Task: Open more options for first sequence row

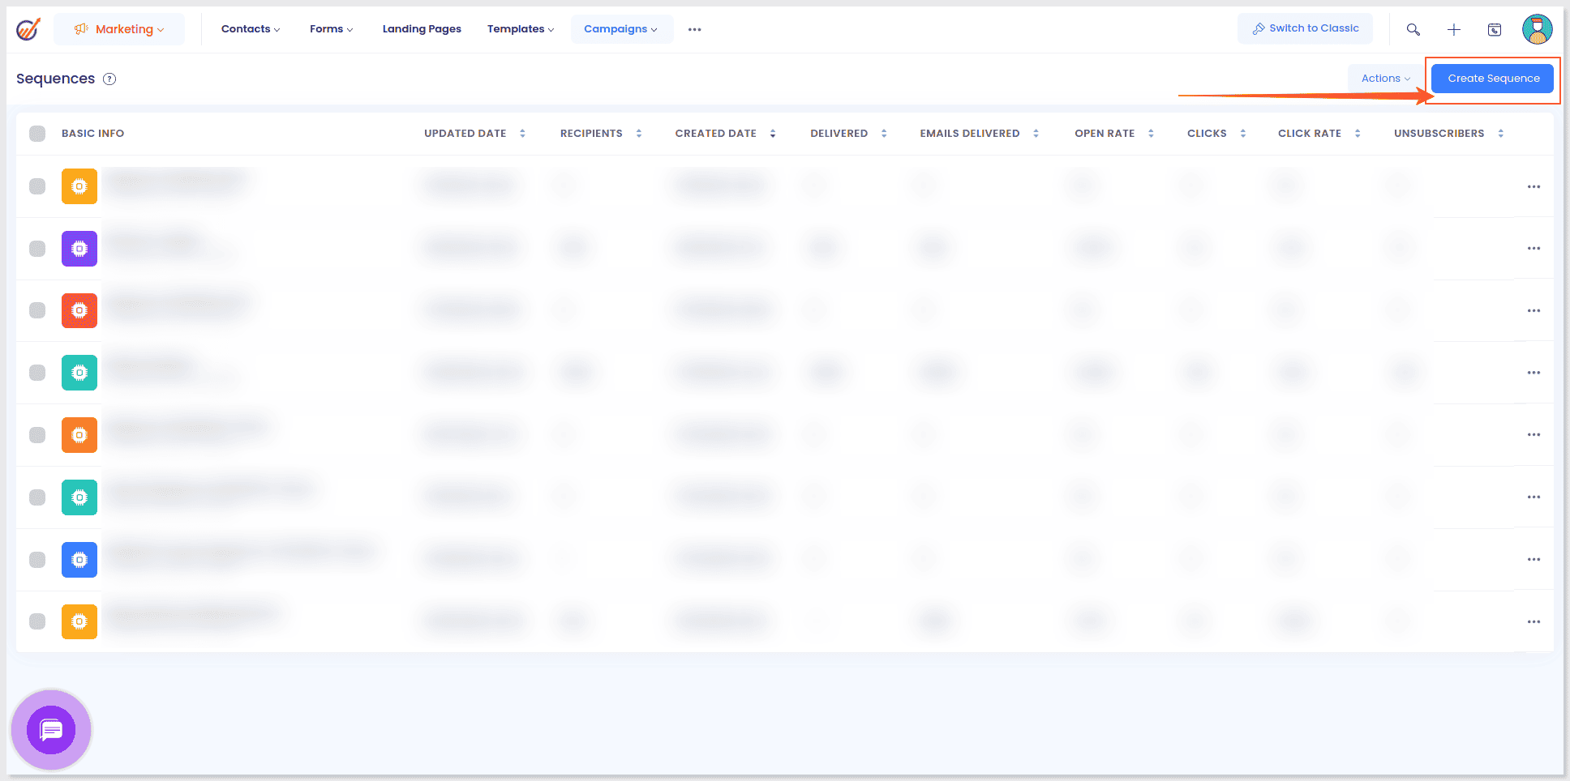Action: [1533, 186]
